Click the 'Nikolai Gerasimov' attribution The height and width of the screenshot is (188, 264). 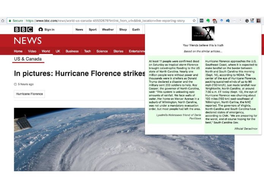[246, 129]
